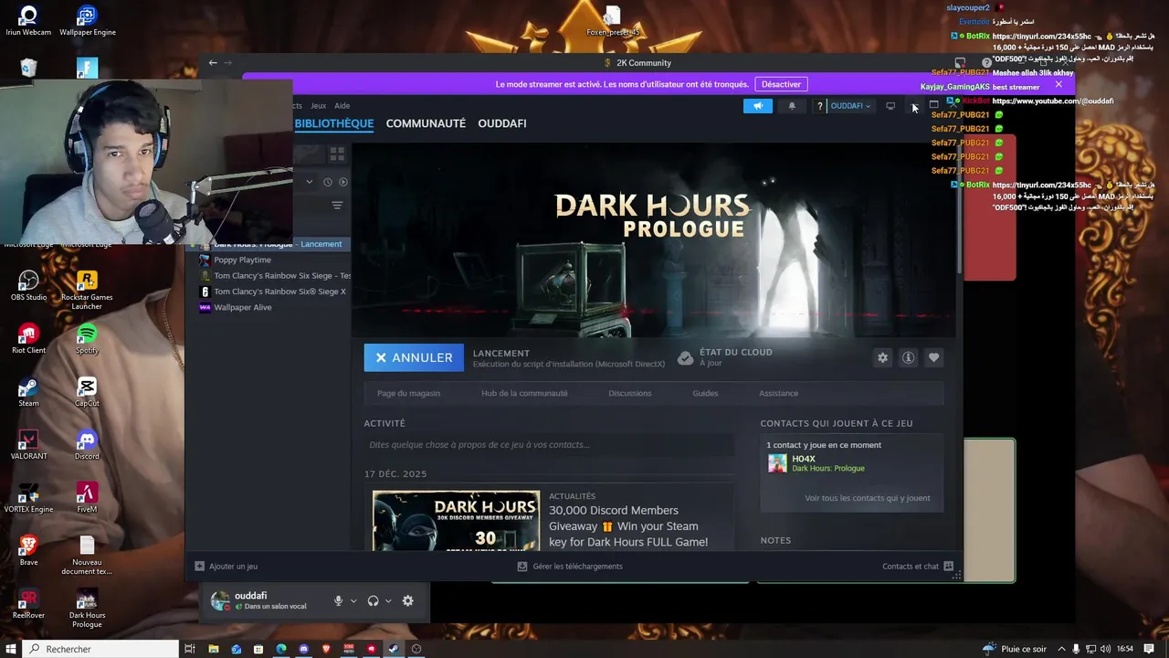Open Gérer les téléchargements
1169x658 pixels.
570,567
